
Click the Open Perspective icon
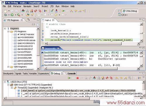pyautogui.click(x=119, y=11)
